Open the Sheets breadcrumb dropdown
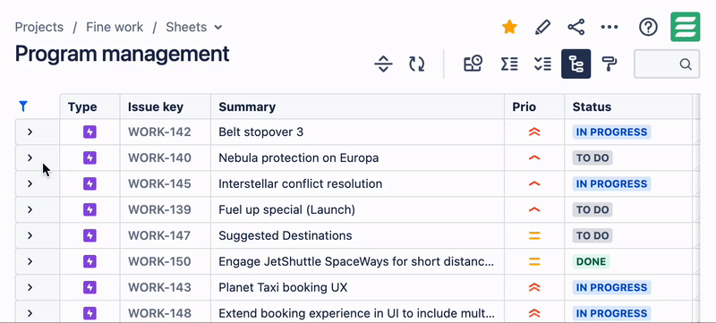This screenshot has width=716, height=323. click(x=194, y=28)
